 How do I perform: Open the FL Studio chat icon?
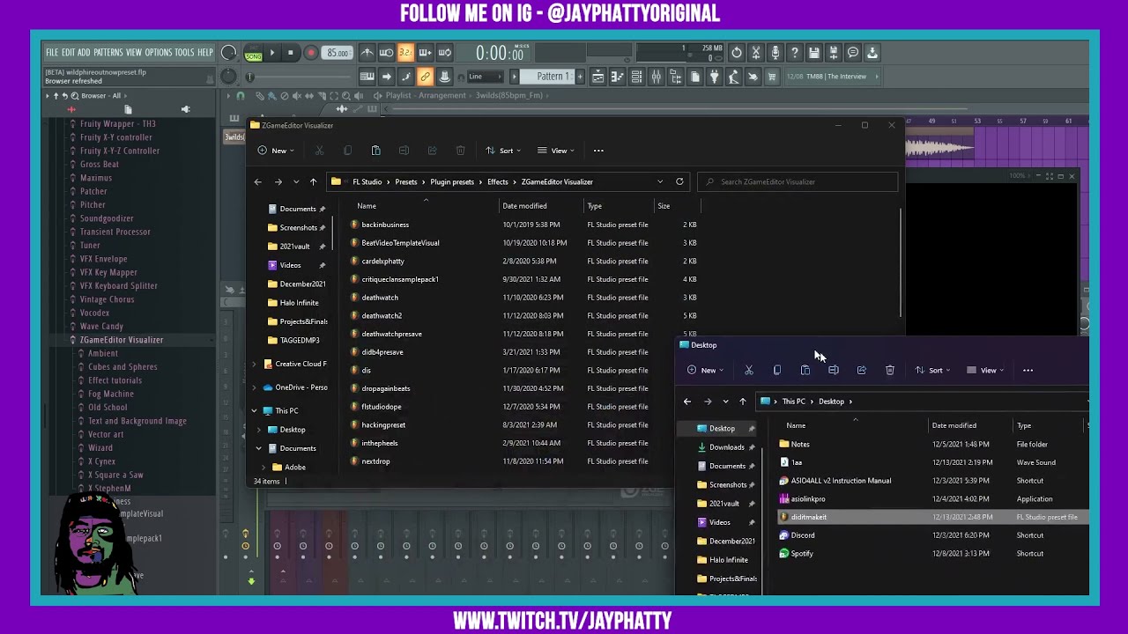[852, 53]
